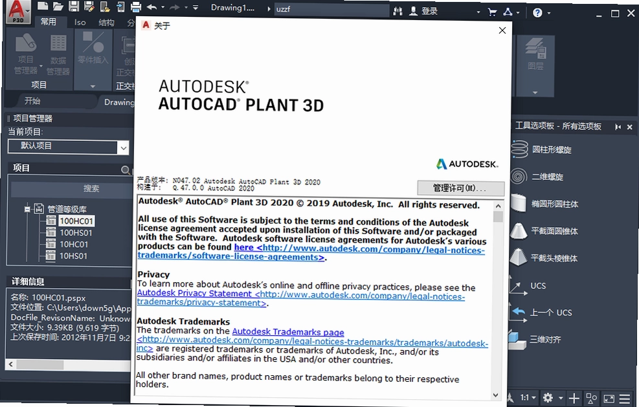The height and width of the screenshot is (407, 639).
Task: Click the Save icon in quick access toolbar
Action: 74,6
